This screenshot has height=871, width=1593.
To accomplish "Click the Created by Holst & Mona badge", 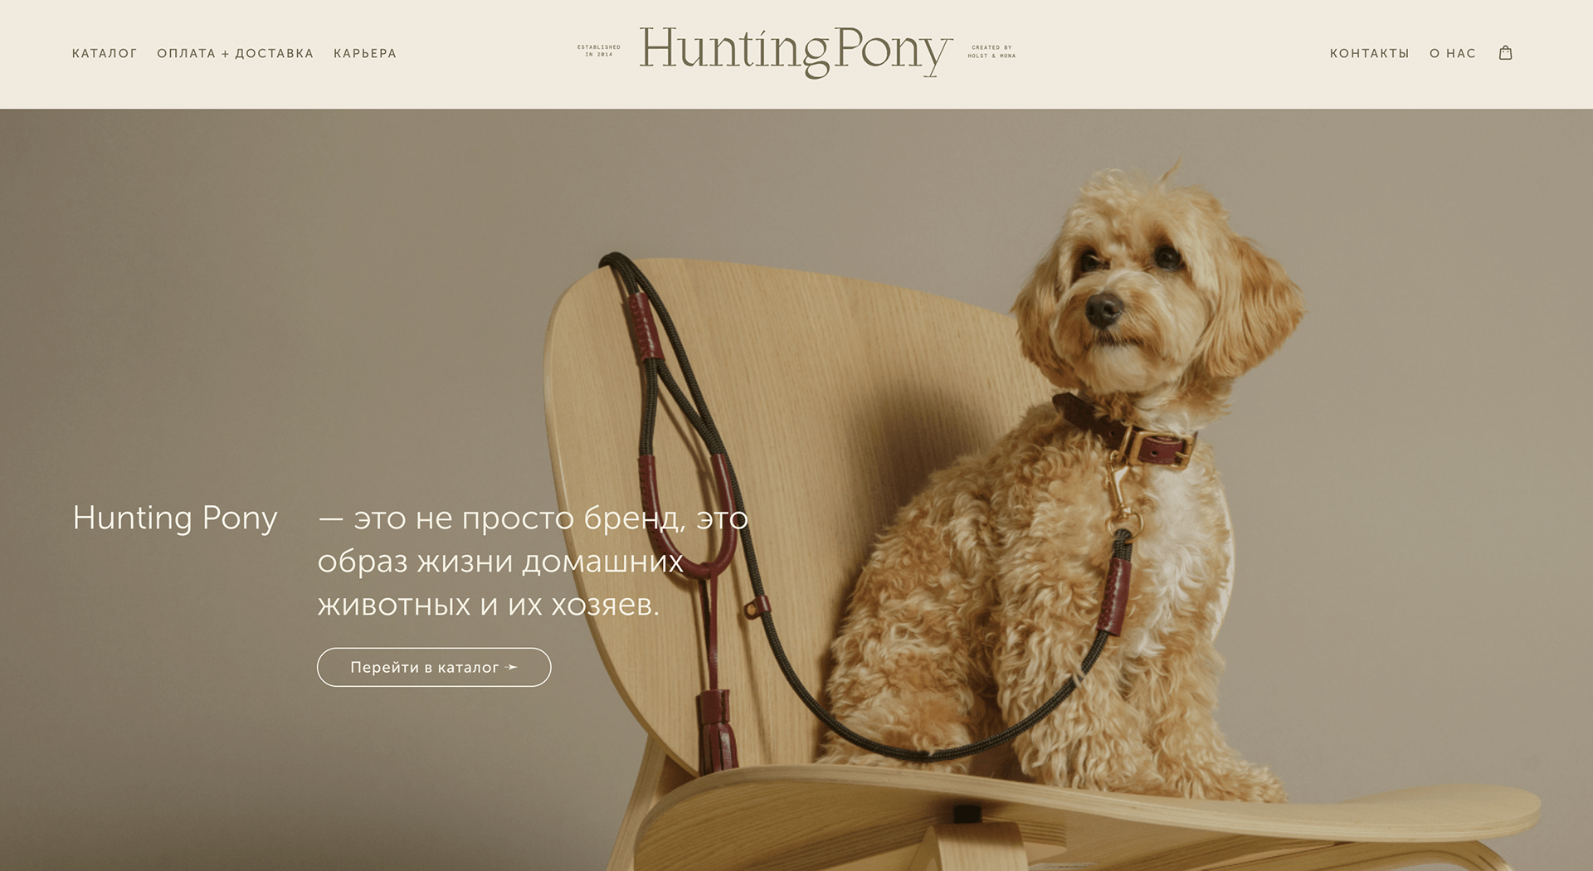I will (991, 51).
